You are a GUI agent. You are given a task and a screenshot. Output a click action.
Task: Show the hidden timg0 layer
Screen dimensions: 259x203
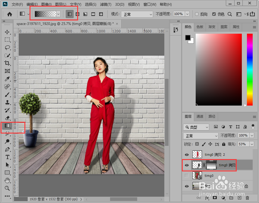[x=187, y=176]
